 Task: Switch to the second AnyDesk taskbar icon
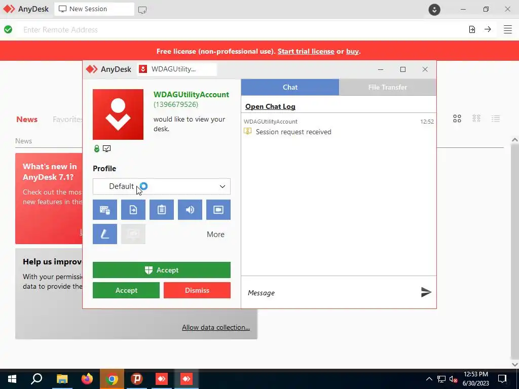(187, 379)
